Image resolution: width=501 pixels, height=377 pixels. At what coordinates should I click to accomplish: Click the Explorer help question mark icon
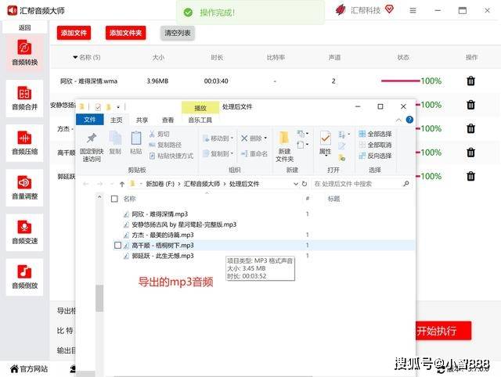click(x=409, y=120)
